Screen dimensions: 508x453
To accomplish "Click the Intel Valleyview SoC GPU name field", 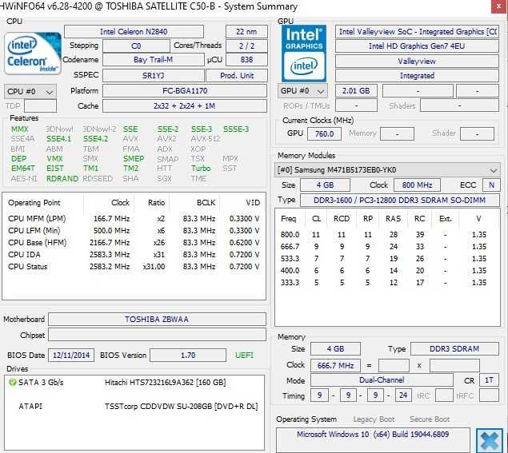I will [417, 32].
